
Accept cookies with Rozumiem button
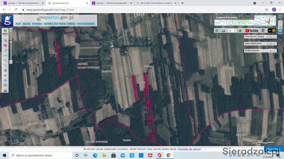(273, 149)
